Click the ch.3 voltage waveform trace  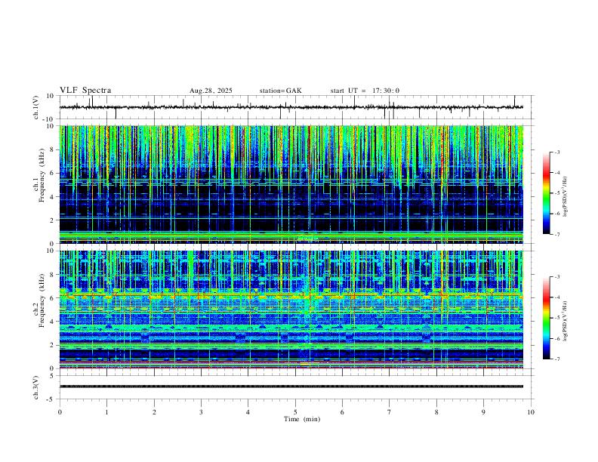pos(291,387)
